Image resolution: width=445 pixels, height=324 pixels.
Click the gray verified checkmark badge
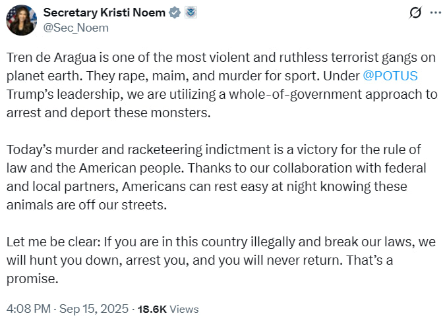coord(175,13)
